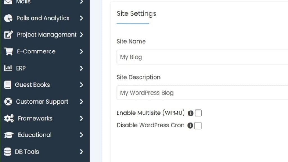Image resolution: width=288 pixels, height=162 pixels.
Task: Enable Multisite (WPMU) checkbox
Action: pos(199,113)
